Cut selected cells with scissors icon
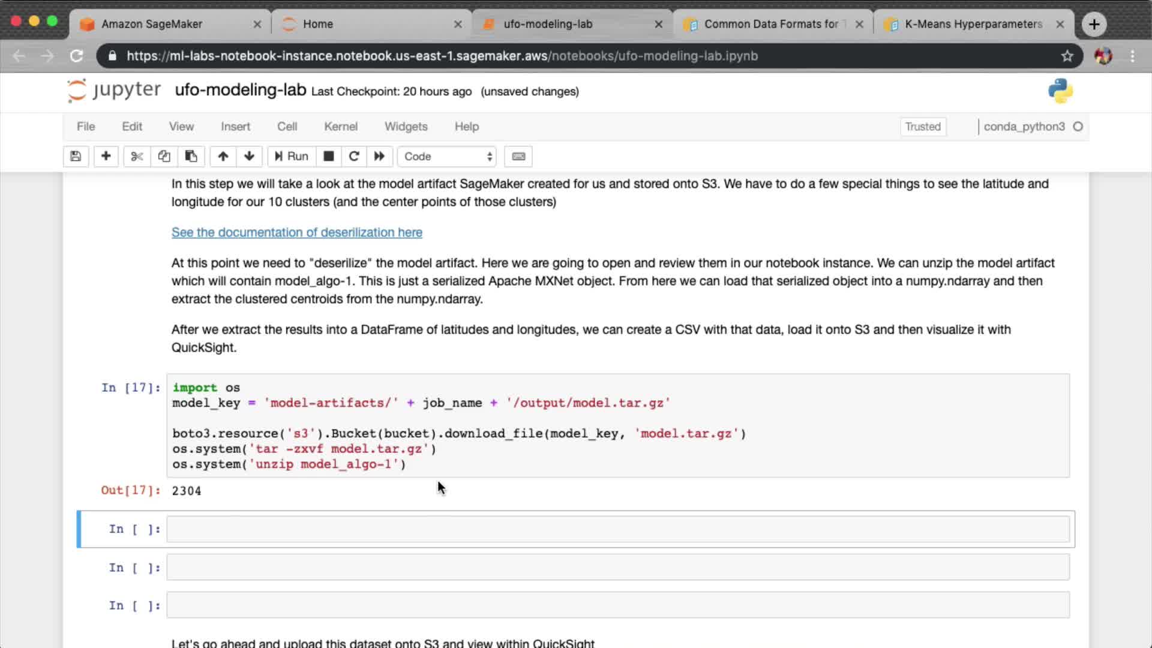Image resolution: width=1152 pixels, height=648 pixels. click(137, 157)
